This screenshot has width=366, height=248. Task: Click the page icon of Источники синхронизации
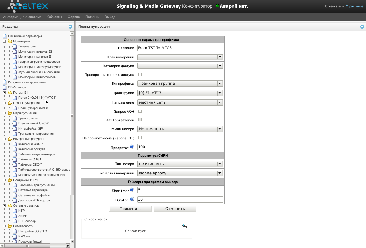[x=5, y=82]
